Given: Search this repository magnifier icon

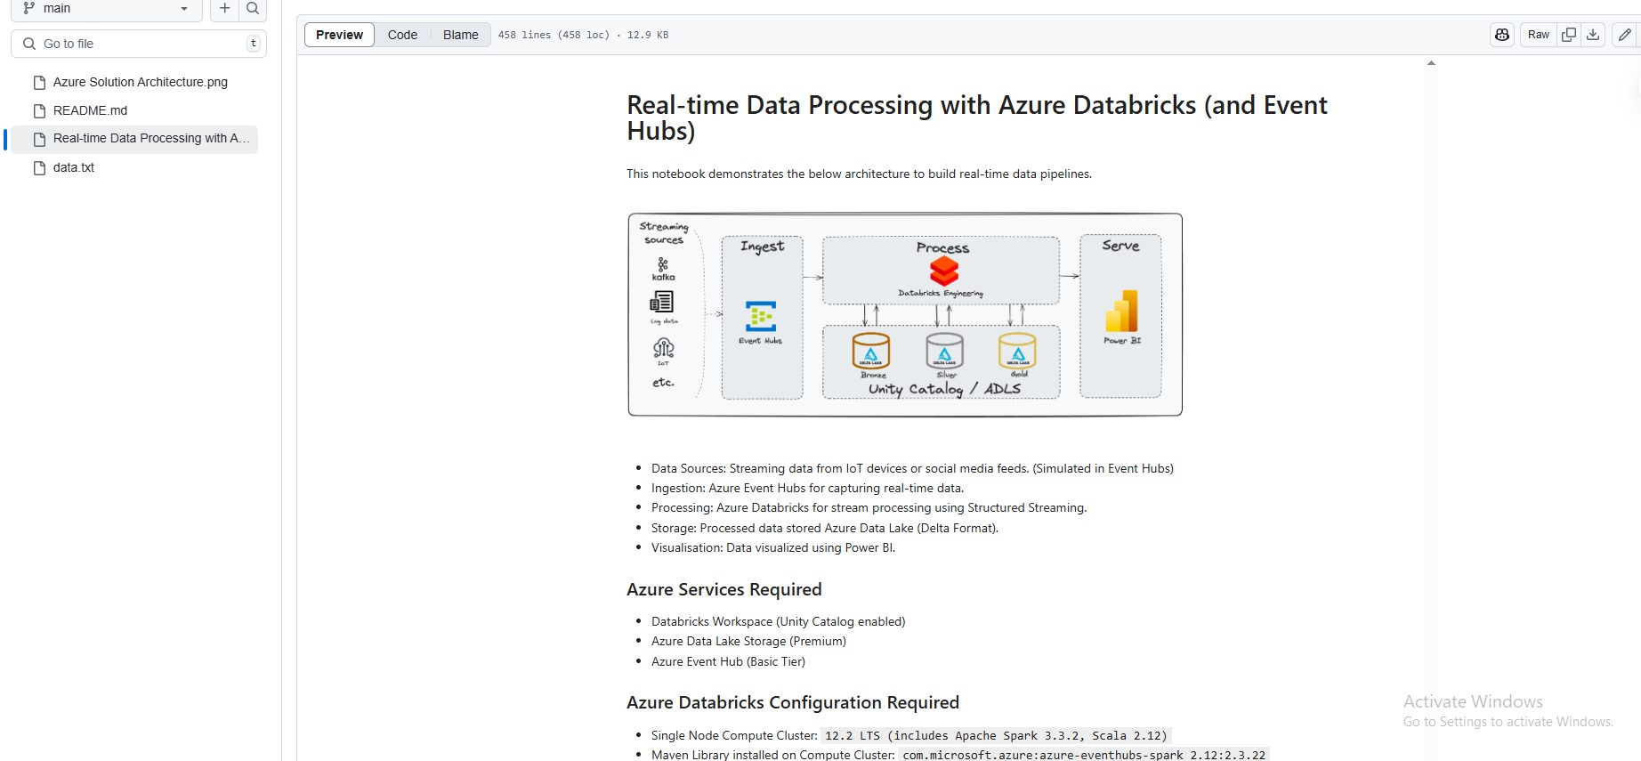Looking at the screenshot, I should tap(253, 9).
